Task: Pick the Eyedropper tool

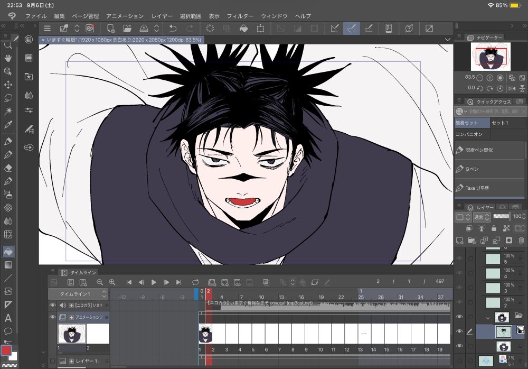Action: click(8, 125)
